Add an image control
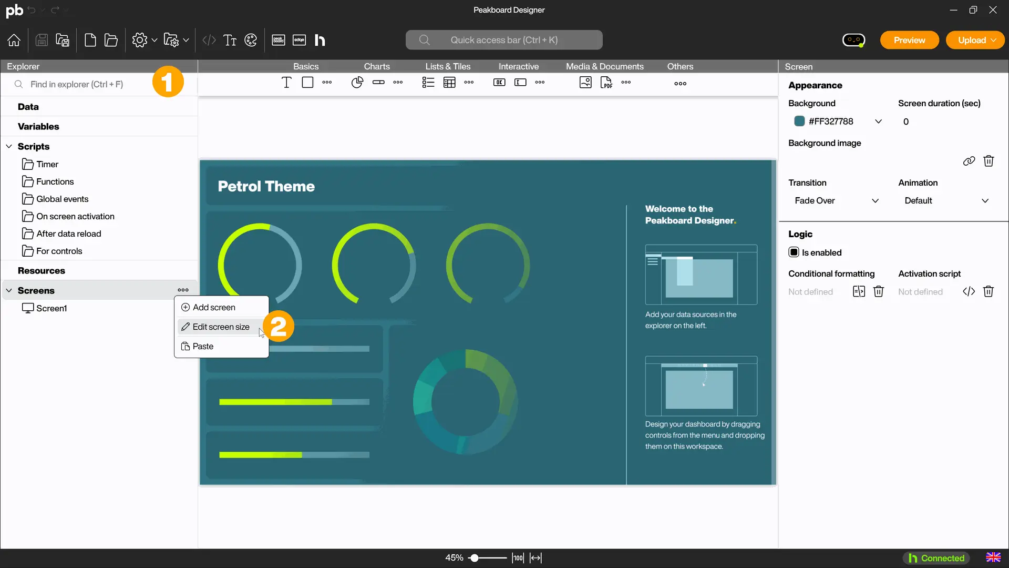The height and width of the screenshot is (568, 1009). pos(585,83)
